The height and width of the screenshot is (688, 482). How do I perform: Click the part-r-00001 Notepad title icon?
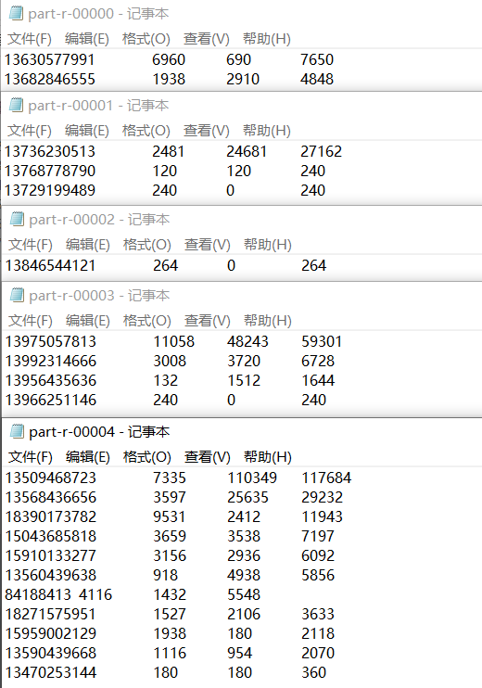pos(17,106)
